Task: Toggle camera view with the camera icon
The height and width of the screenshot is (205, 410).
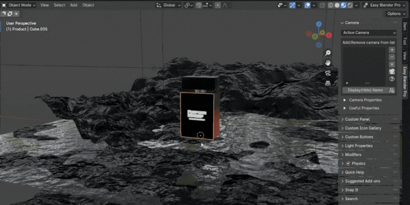Action: point(328,73)
